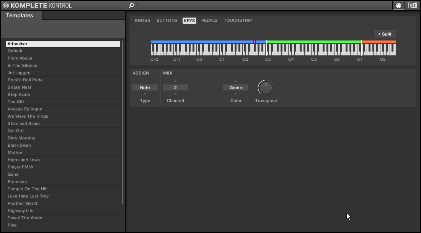Open the Note type dropdown
The image size is (421, 233).
145,87
